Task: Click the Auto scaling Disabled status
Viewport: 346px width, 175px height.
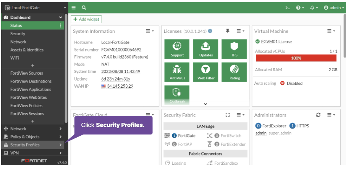Action: coord(291,83)
